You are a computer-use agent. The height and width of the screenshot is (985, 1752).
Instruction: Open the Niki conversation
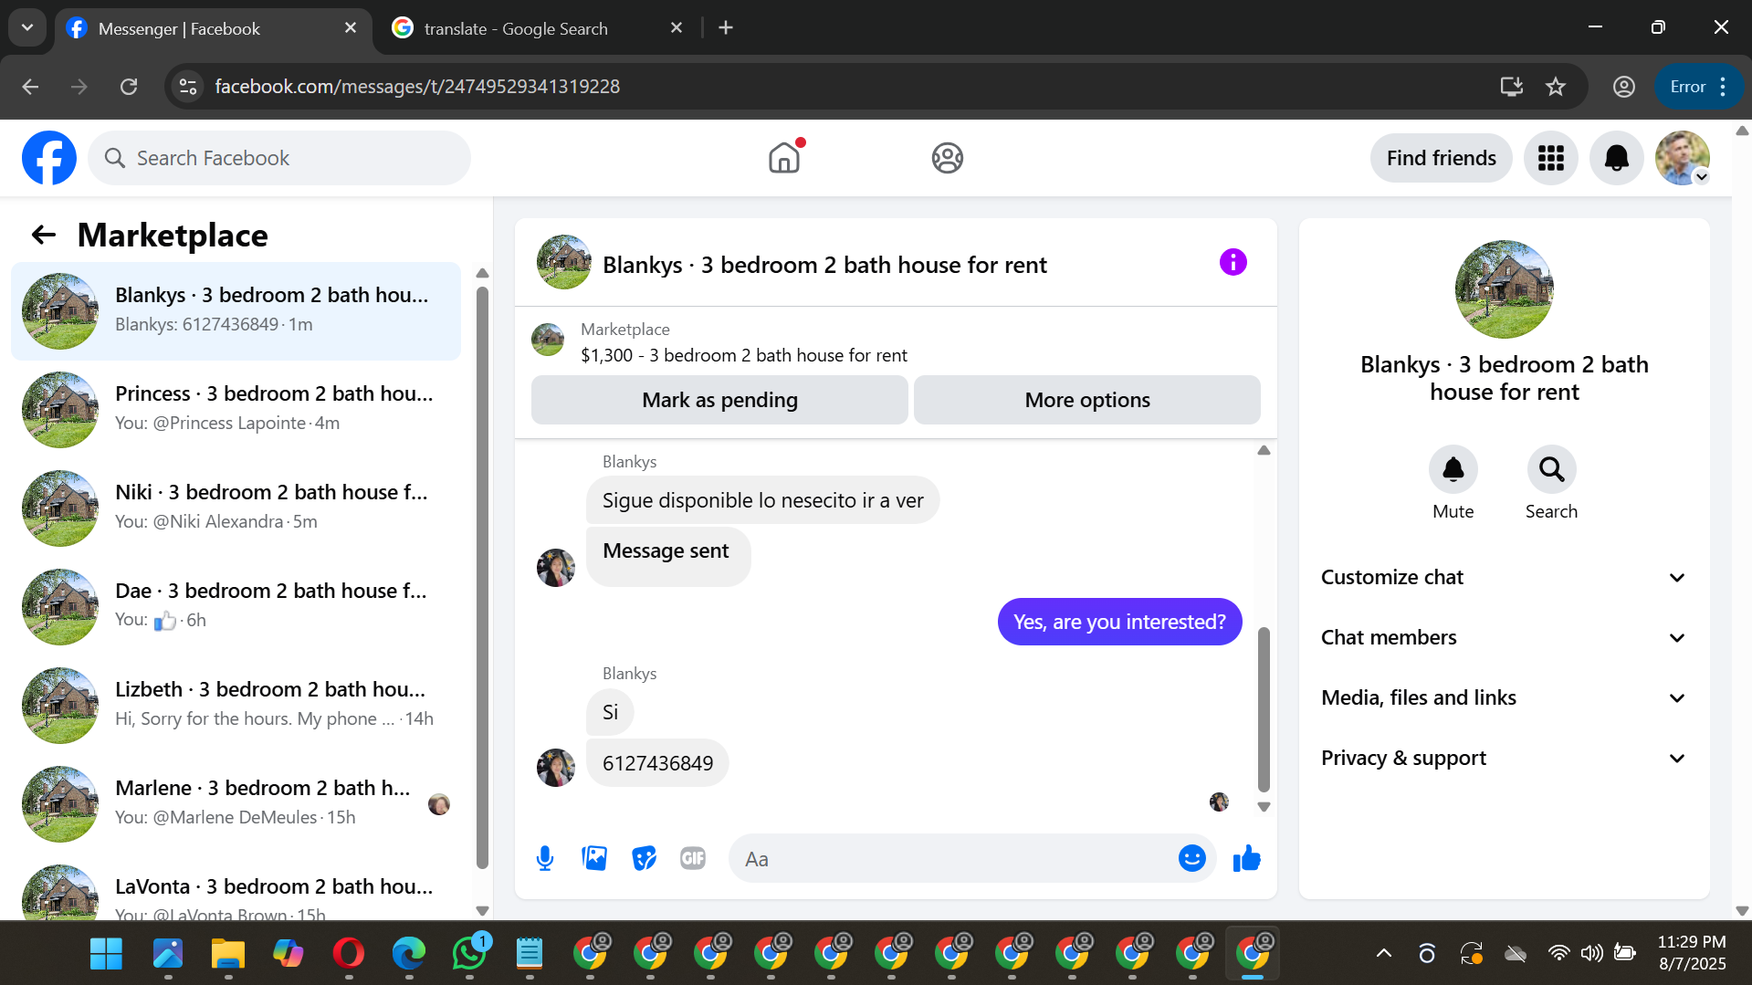point(236,508)
